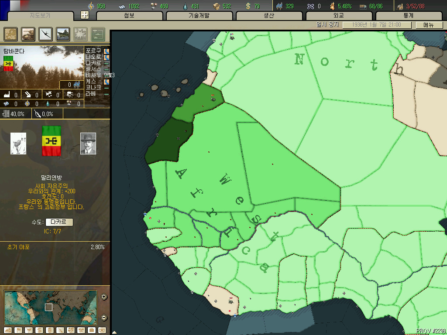This screenshot has width=447, height=335.
Task: Select neighbor province 케스
Action: click(91, 82)
